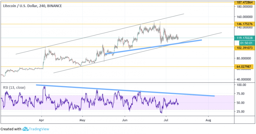Screen dimensions: 256x134
Task: Click the May label on time axis
Action: click(82, 120)
